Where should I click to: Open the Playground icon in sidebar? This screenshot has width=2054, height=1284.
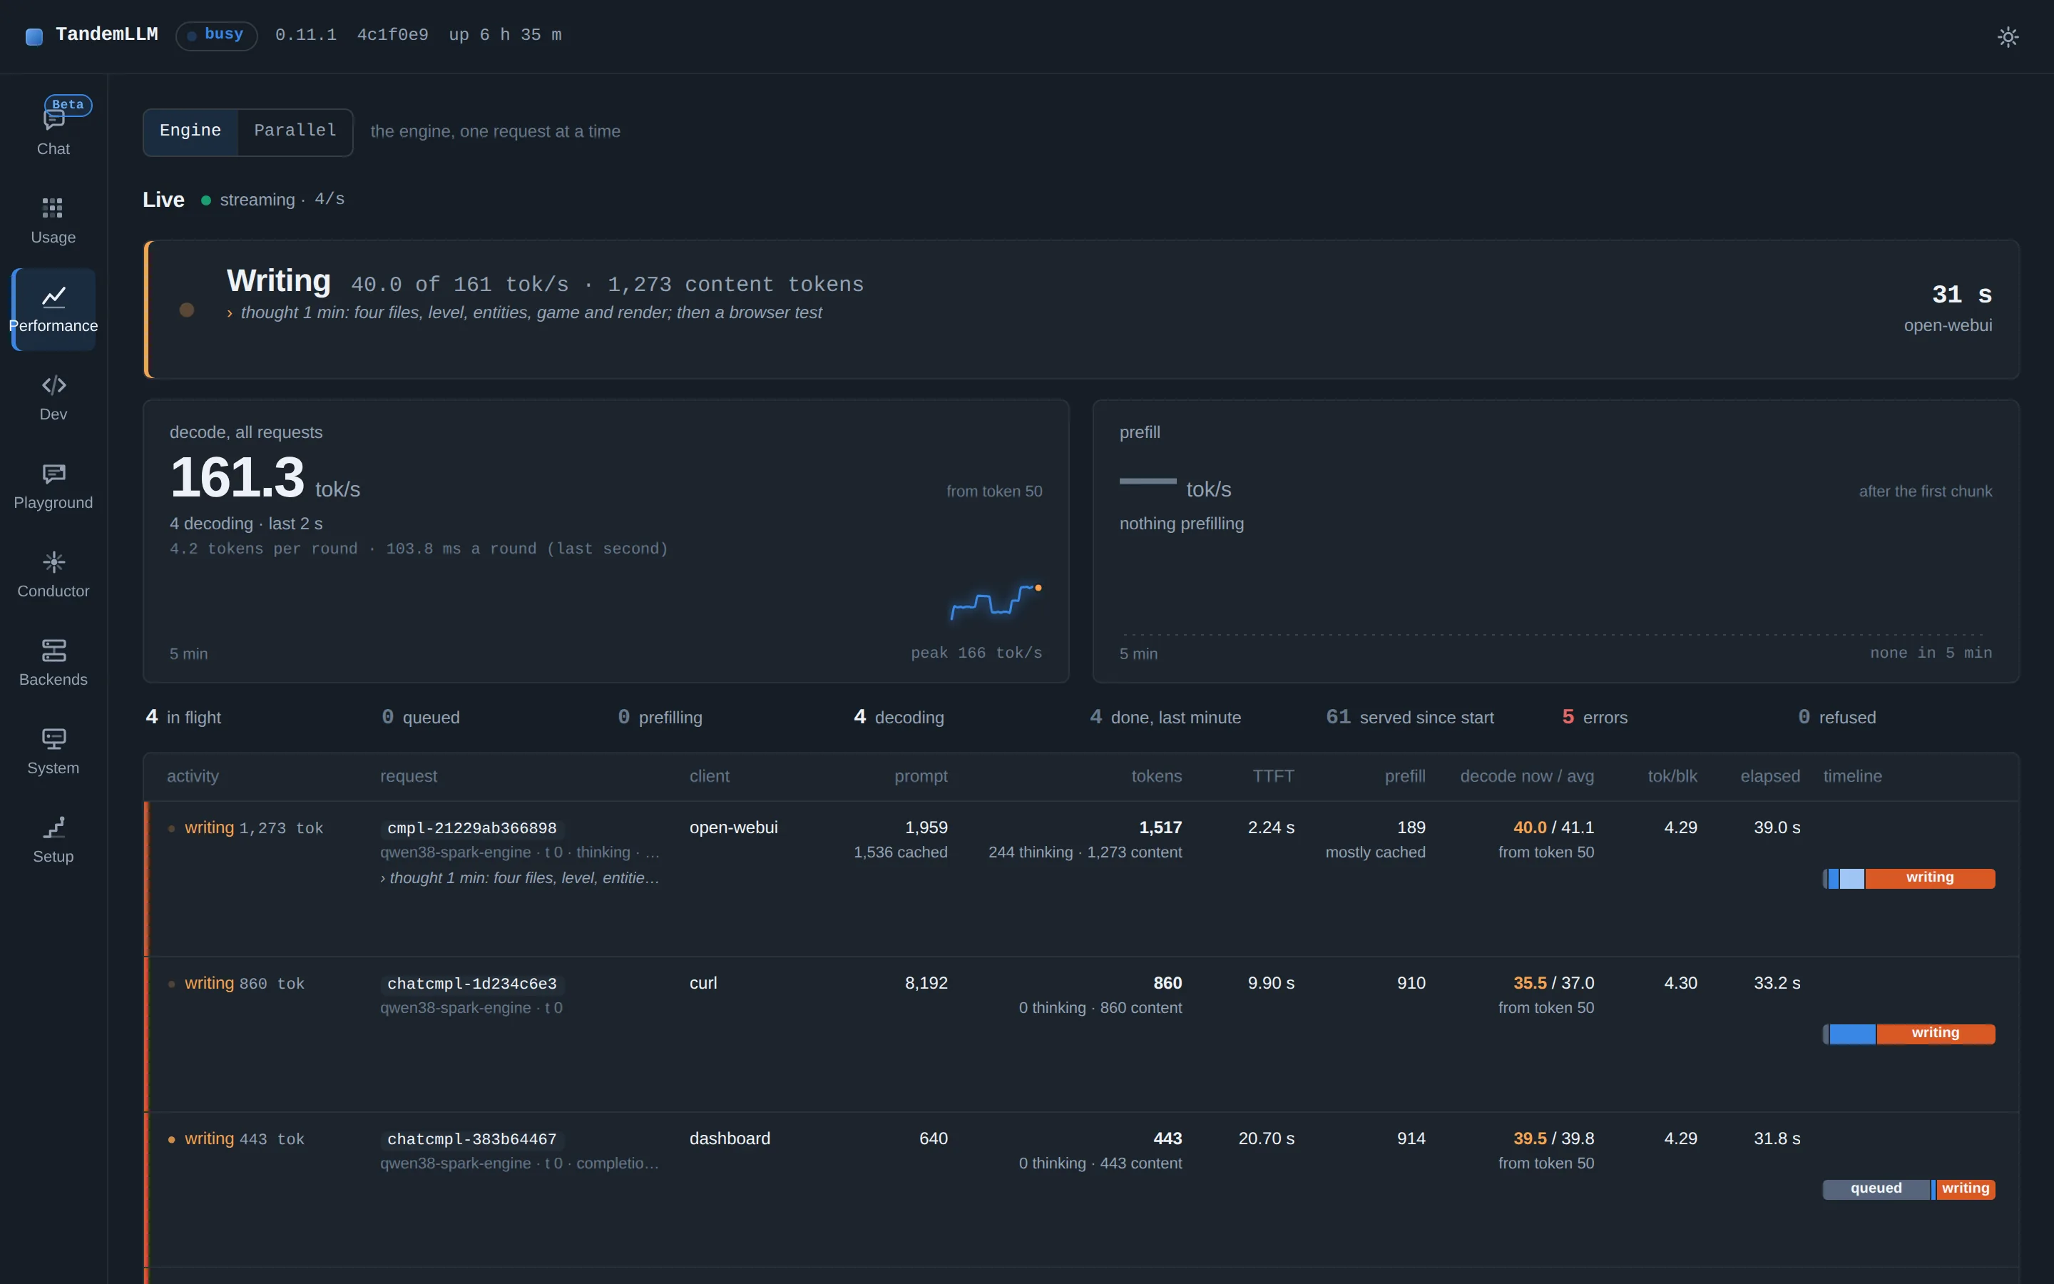53,473
